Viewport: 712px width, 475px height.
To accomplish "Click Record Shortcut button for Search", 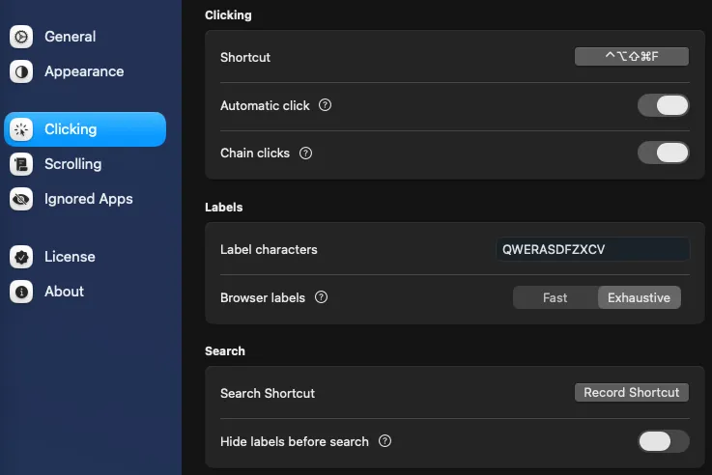I will (632, 393).
